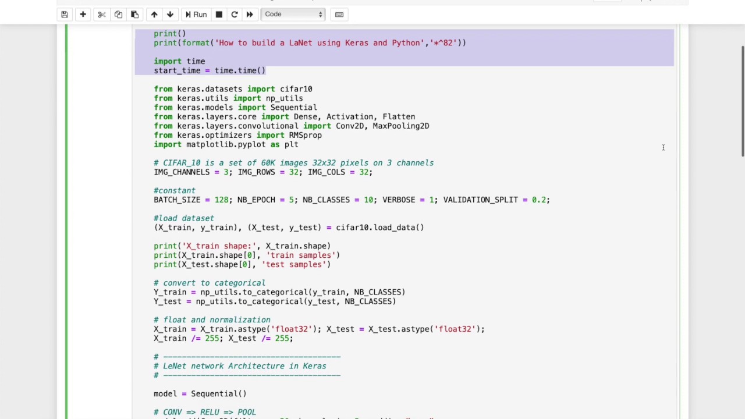
Task: Click 'import matplotlib.pyplot as plt' line
Action: 226,144
